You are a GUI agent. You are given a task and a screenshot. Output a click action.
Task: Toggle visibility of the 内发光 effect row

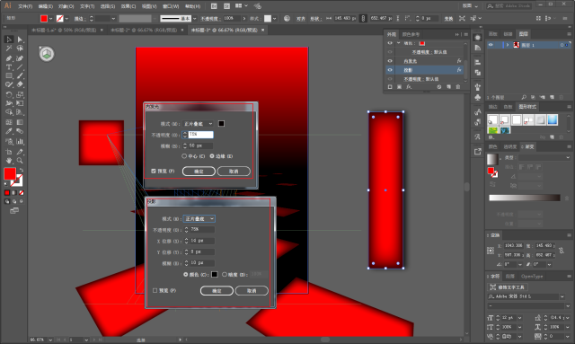[390, 61]
